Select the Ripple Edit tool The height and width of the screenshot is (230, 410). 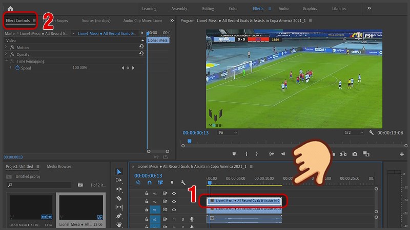[119, 189]
